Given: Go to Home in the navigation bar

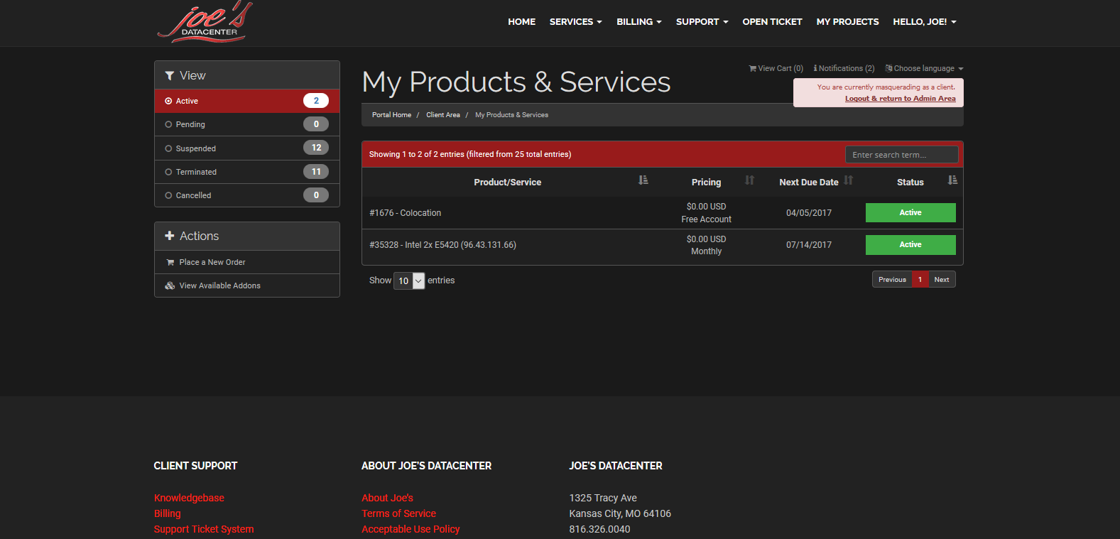Looking at the screenshot, I should 522,22.
